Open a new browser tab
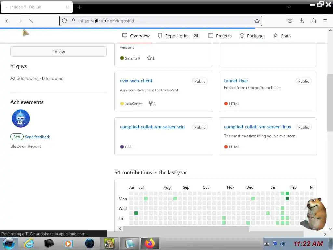Screen dimensions: 333x250 pyautogui.click(x=80, y=7)
